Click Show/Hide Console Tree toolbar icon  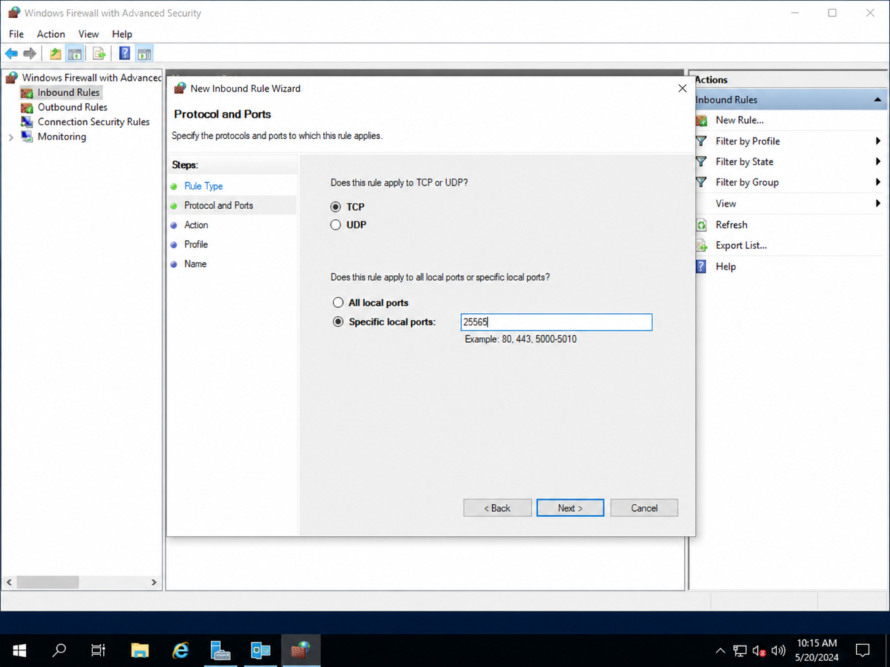pyautogui.click(x=75, y=54)
